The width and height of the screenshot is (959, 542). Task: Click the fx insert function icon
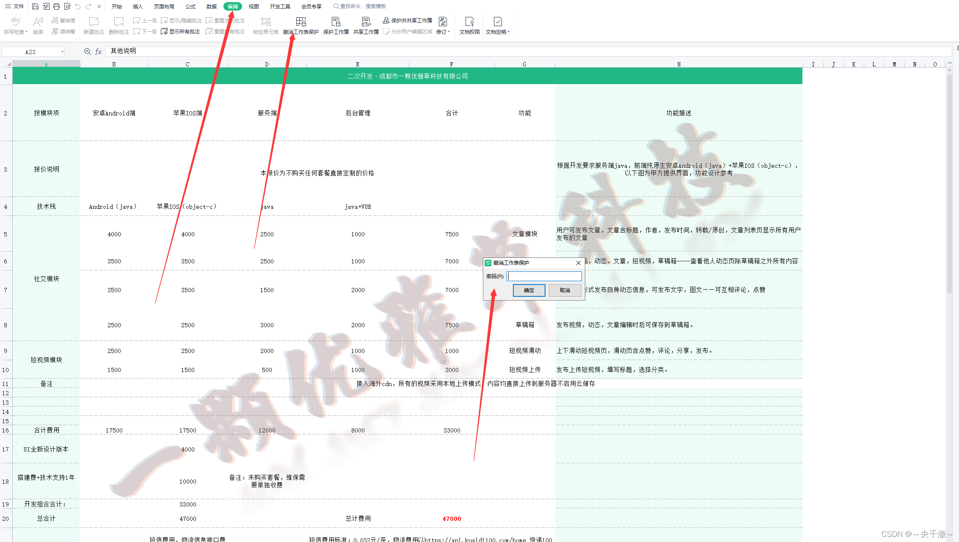pos(99,52)
